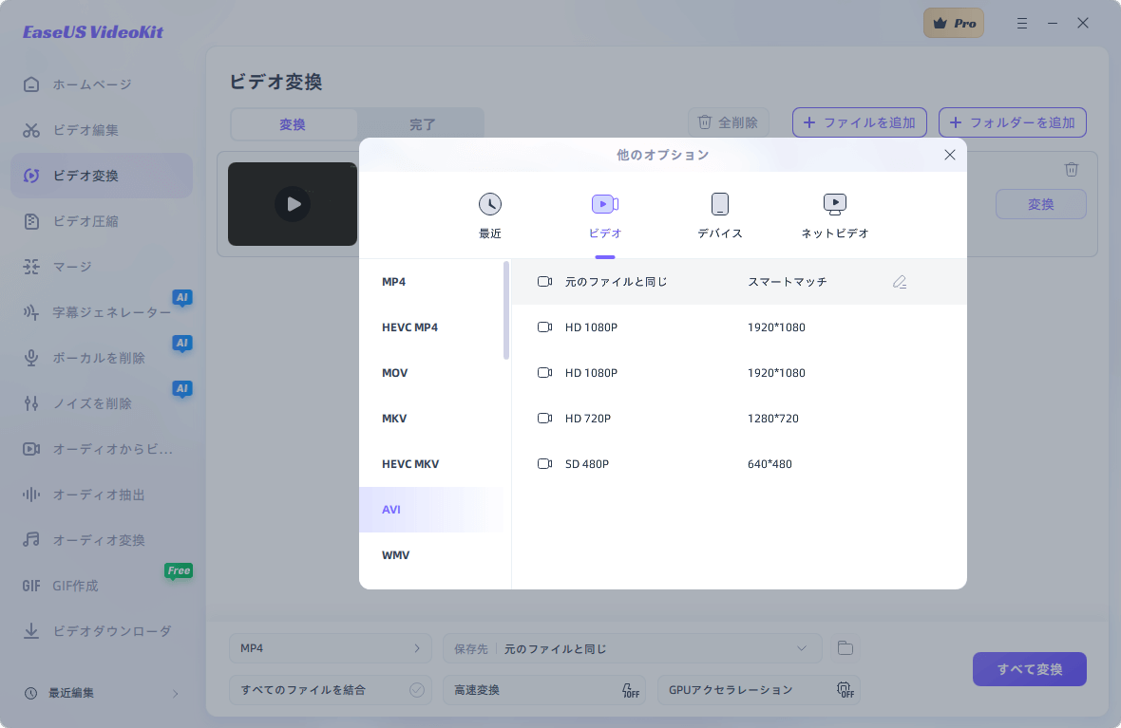
Task: Switch to ビデオ category in dialog
Action: [x=605, y=215]
